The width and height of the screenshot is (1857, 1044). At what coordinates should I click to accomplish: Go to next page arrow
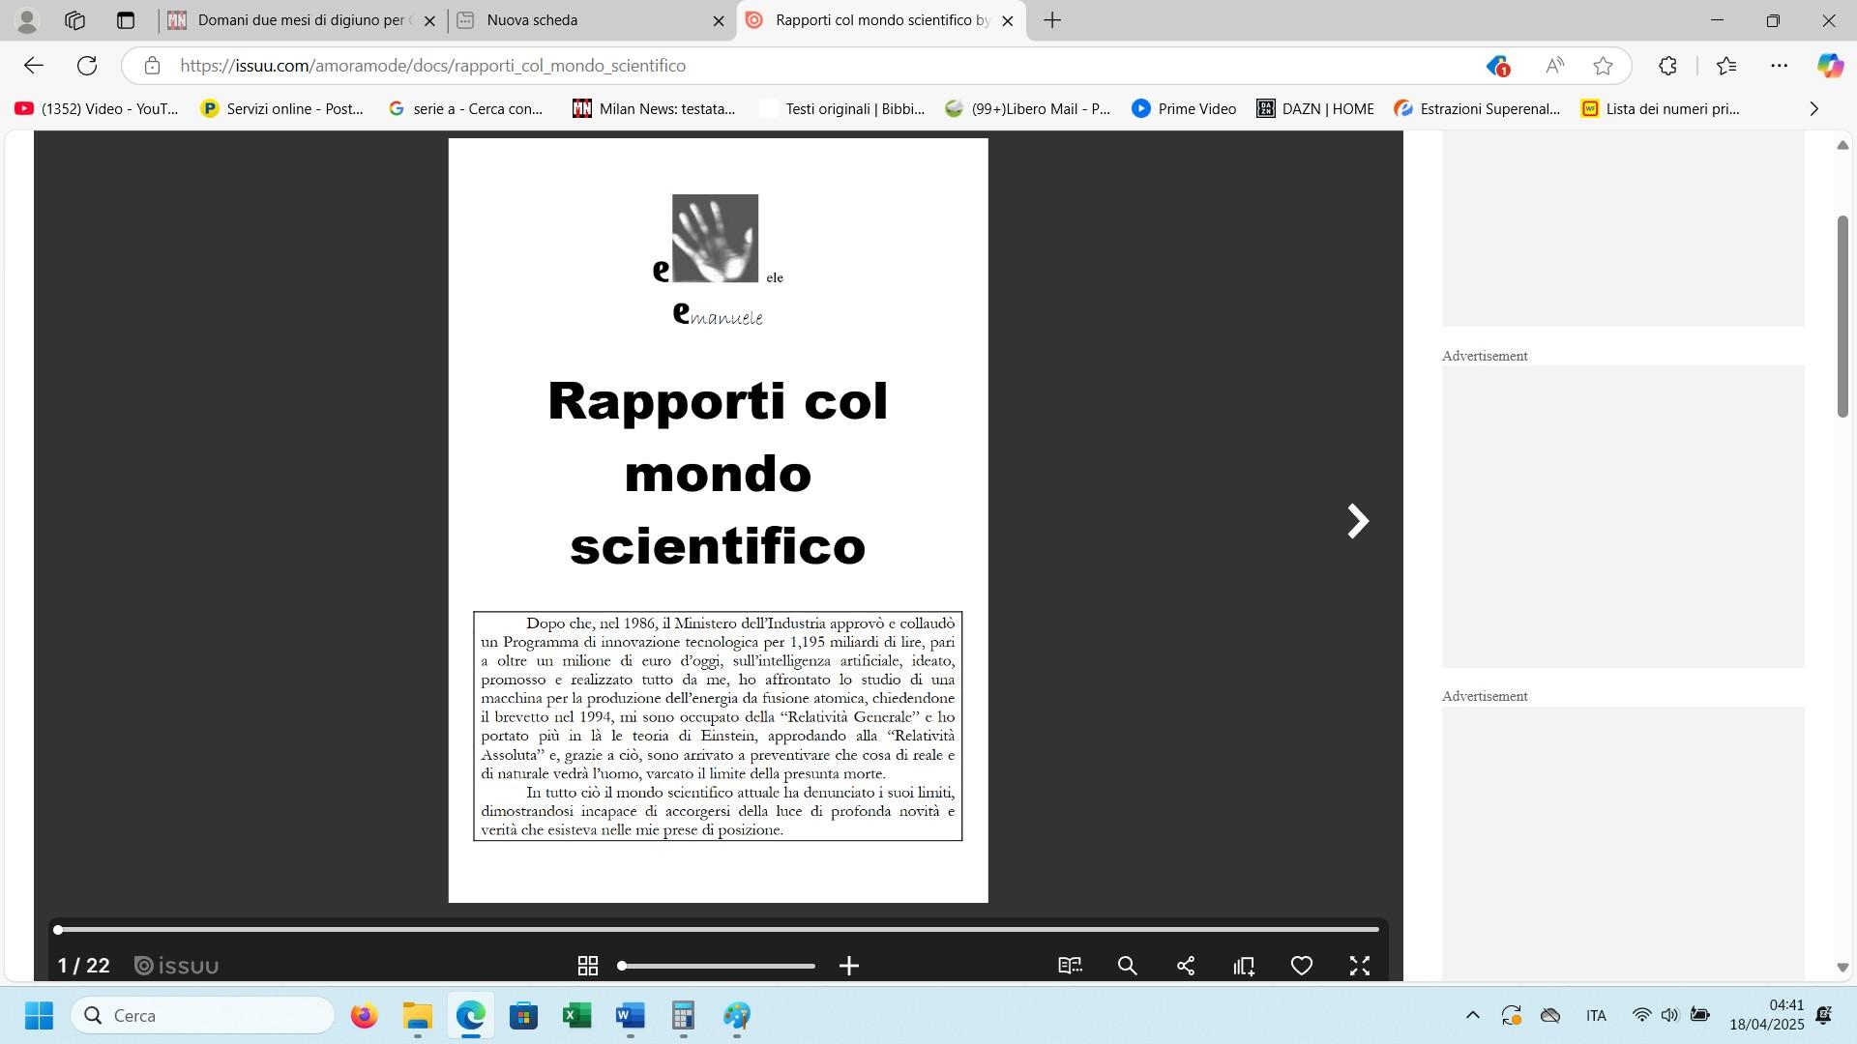point(1358,521)
